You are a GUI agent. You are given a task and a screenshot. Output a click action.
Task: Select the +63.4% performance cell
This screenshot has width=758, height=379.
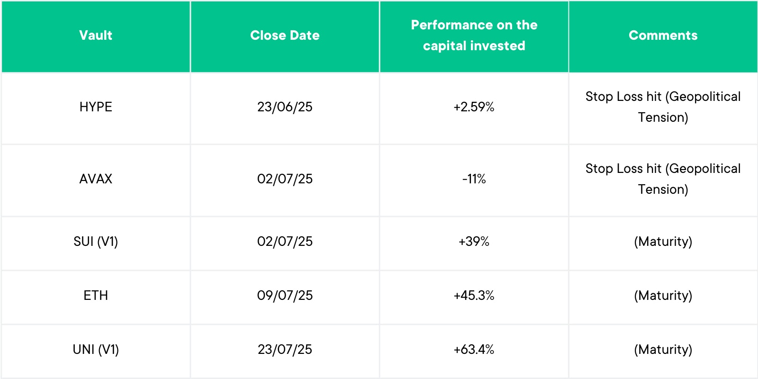474,350
